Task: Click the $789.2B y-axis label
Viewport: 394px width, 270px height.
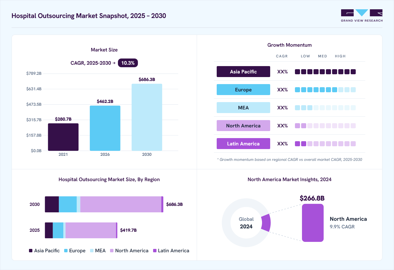Action: tap(34, 73)
